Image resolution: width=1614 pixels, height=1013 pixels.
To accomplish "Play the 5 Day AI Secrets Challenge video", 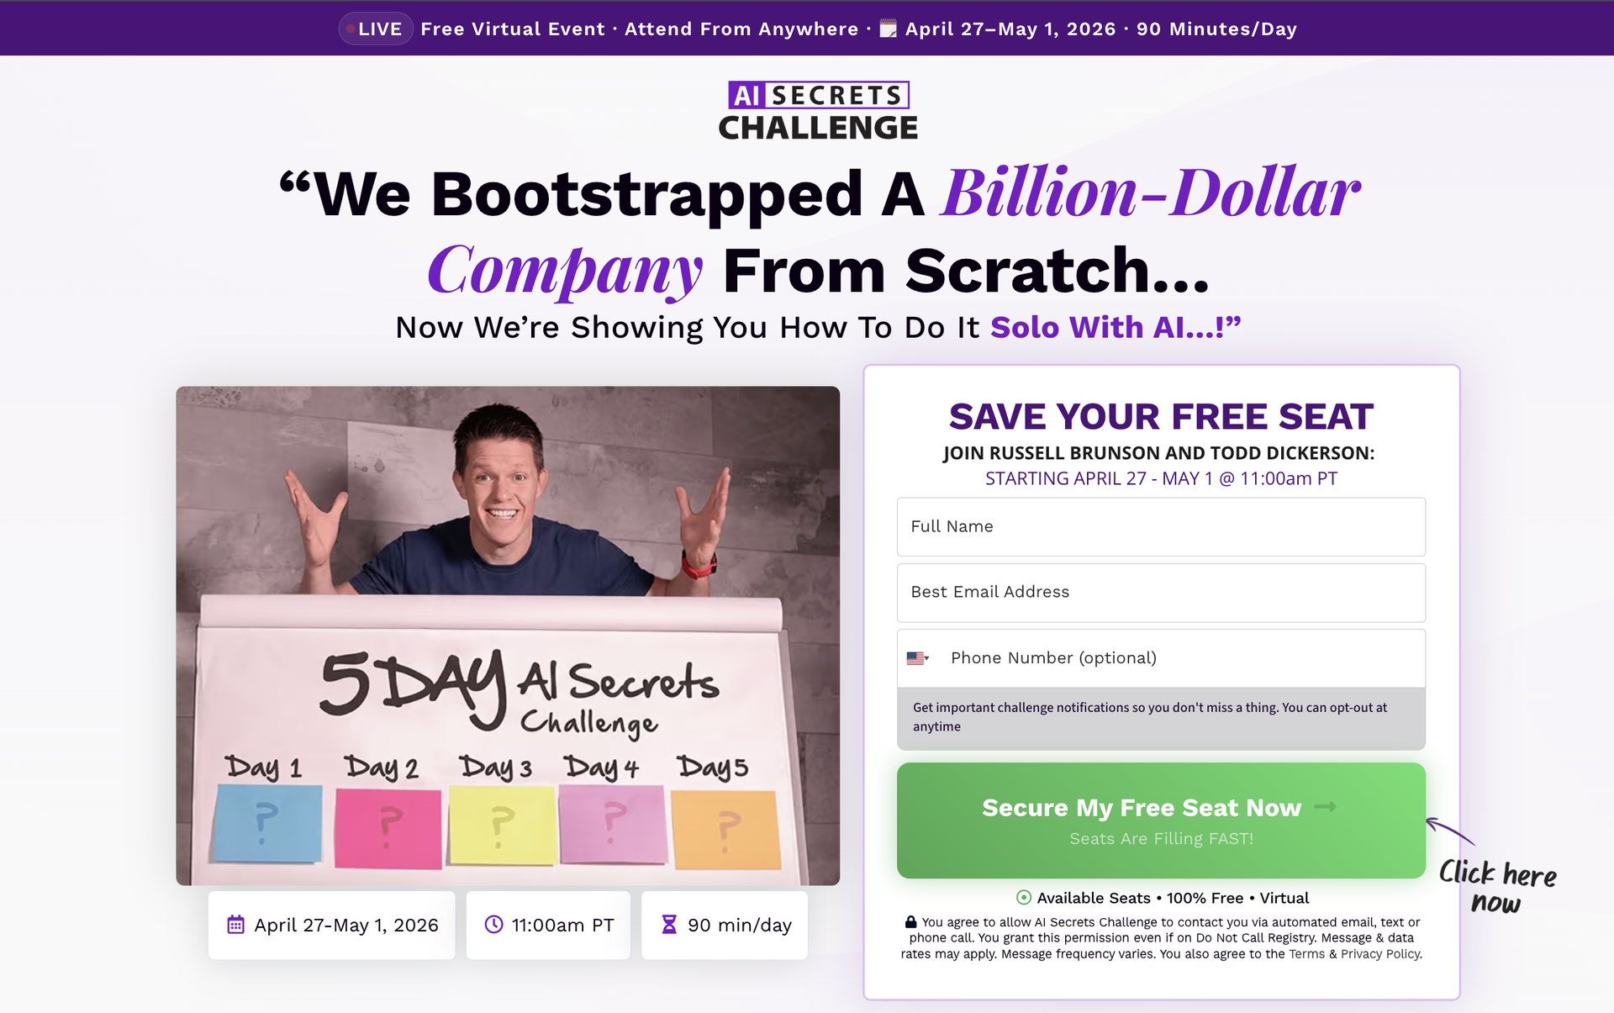I will point(508,636).
